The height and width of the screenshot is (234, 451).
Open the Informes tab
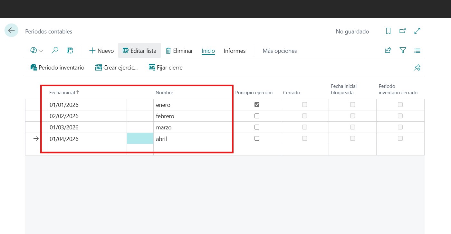pyautogui.click(x=235, y=51)
